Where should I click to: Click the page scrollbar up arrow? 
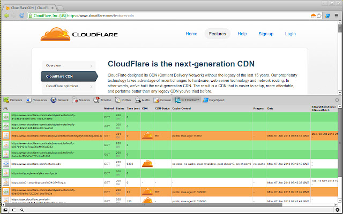point(340,22)
